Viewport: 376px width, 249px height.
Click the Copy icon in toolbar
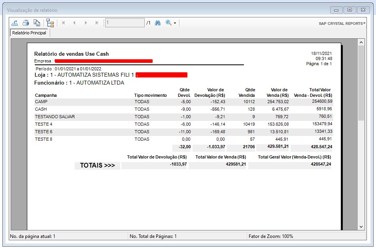tap(37, 23)
